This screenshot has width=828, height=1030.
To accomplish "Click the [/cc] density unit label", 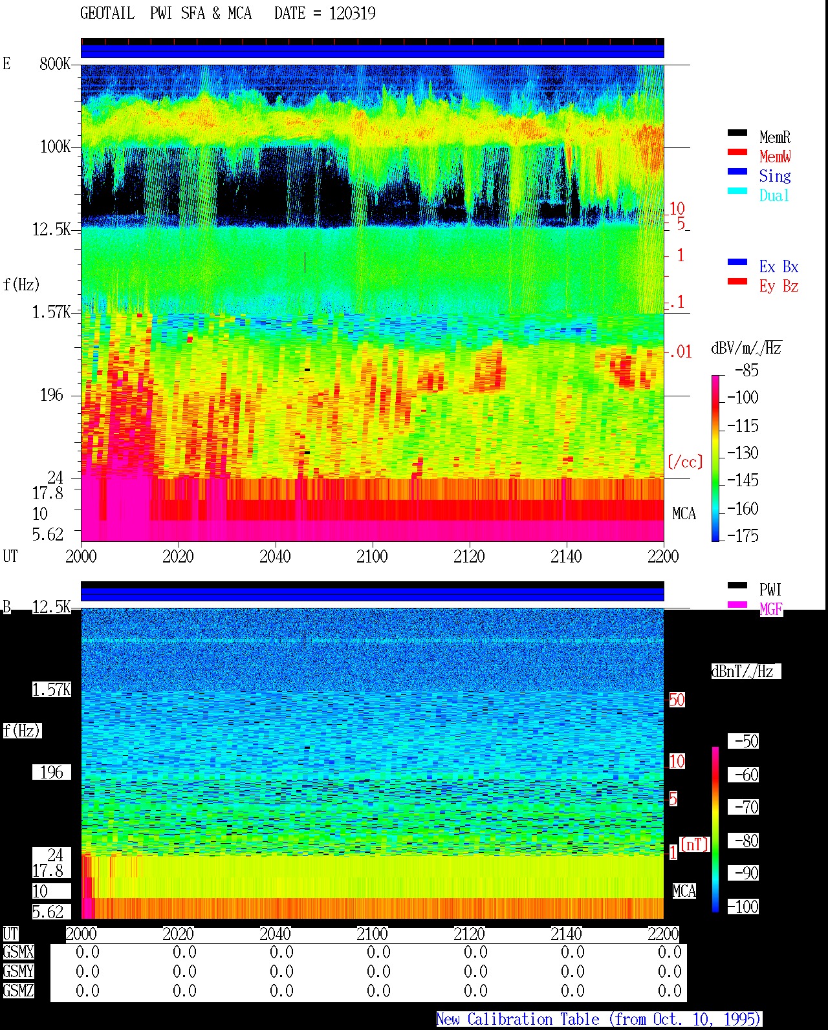I will pyautogui.click(x=685, y=462).
